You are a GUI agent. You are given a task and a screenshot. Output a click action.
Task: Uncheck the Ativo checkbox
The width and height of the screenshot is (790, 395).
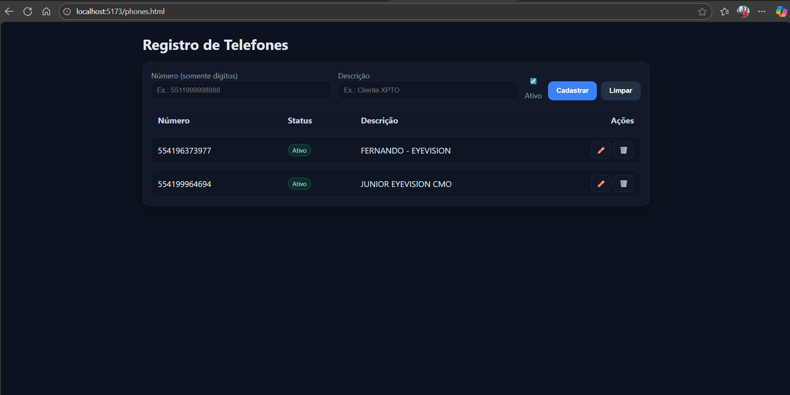[533, 81]
